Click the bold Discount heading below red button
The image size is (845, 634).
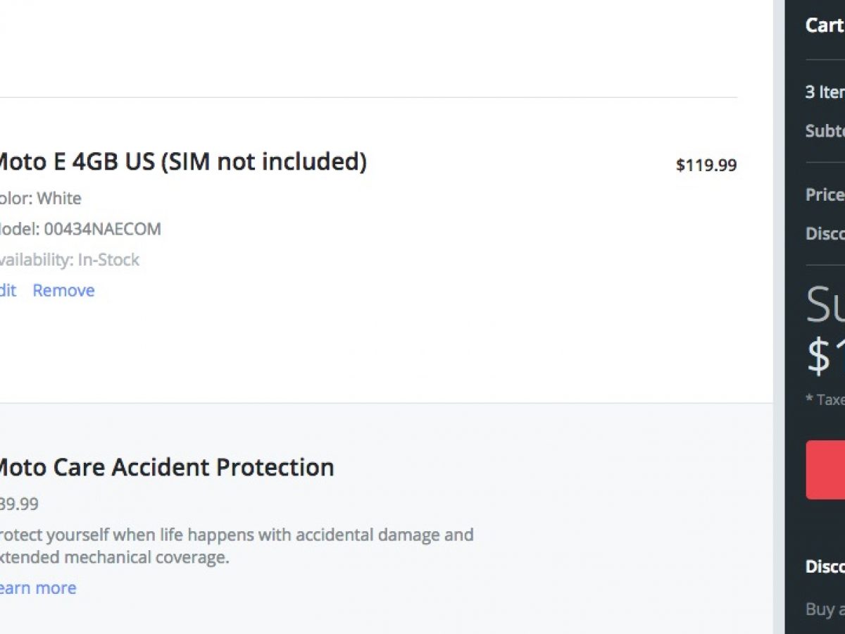[825, 566]
